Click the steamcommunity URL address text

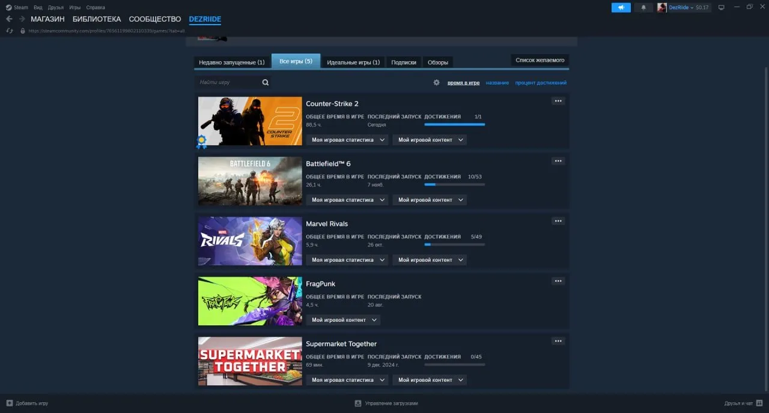point(106,31)
